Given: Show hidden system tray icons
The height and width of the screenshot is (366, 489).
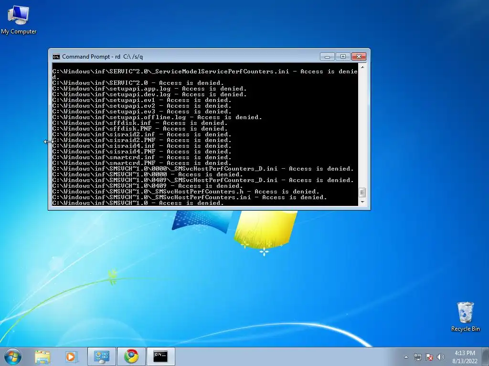Looking at the screenshot, I should click(406, 357).
